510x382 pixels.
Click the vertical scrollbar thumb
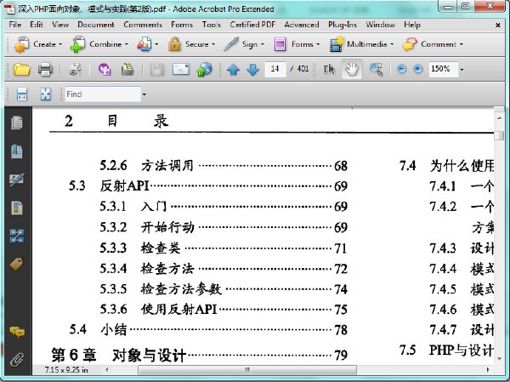(499, 135)
